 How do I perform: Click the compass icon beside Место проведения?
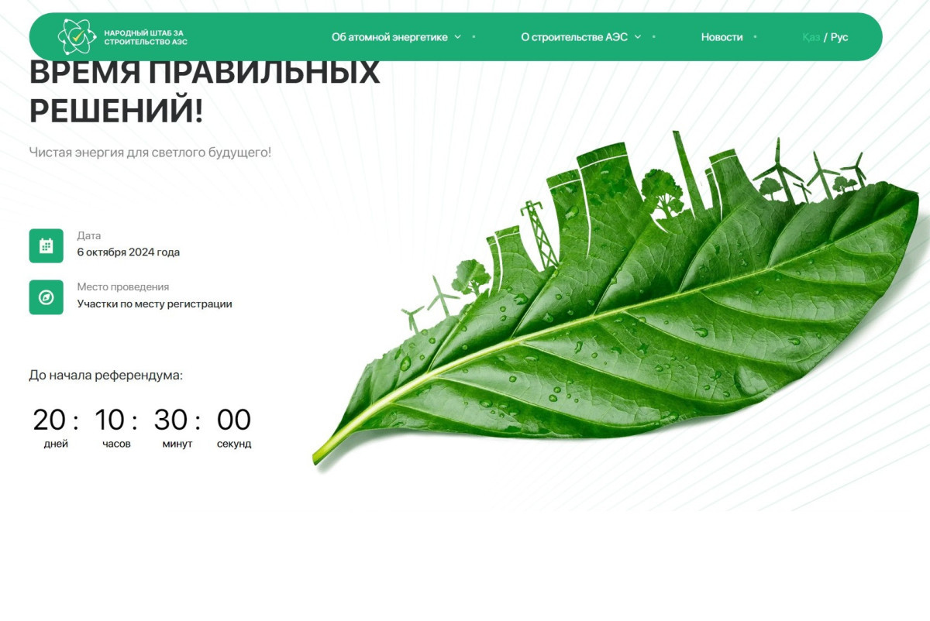pos(46,297)
